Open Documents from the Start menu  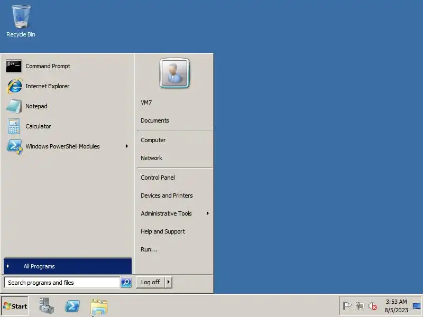pos(155,120)
